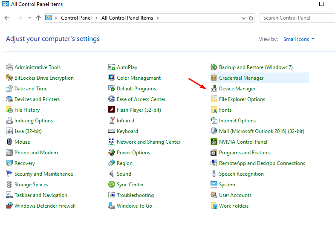The width and height of the screenshot is (335, 246).
Task: Click the Flash Player (32-bit) icon
Action: pyautogui.click(x=112, y=110)
